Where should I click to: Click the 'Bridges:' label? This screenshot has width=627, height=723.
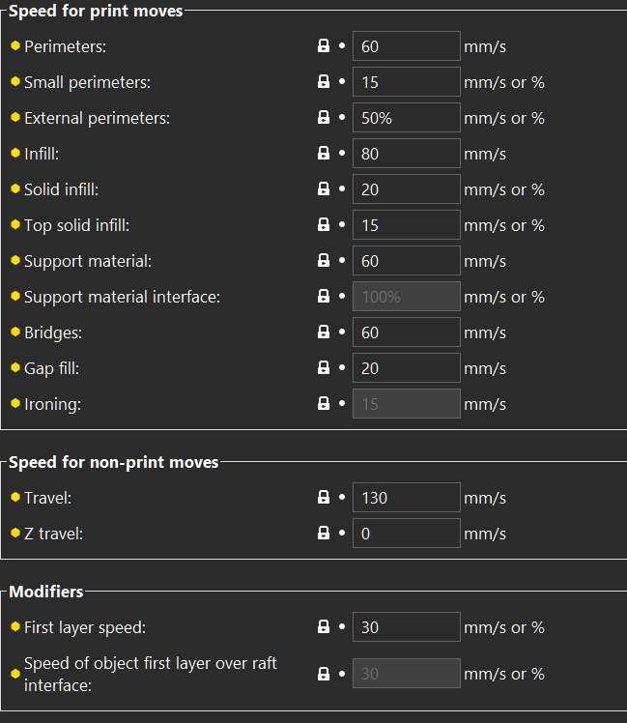click(53, 333)
